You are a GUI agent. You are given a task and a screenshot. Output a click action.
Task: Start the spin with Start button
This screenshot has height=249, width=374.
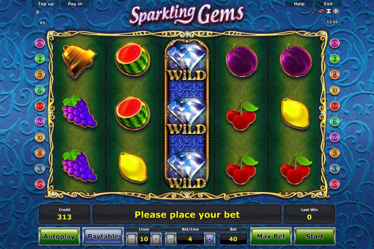[x=315, y=236]
